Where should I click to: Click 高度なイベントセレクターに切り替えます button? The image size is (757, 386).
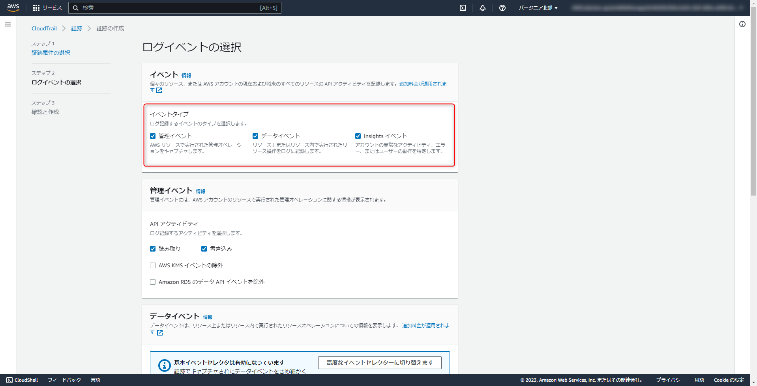click(379, 362)
